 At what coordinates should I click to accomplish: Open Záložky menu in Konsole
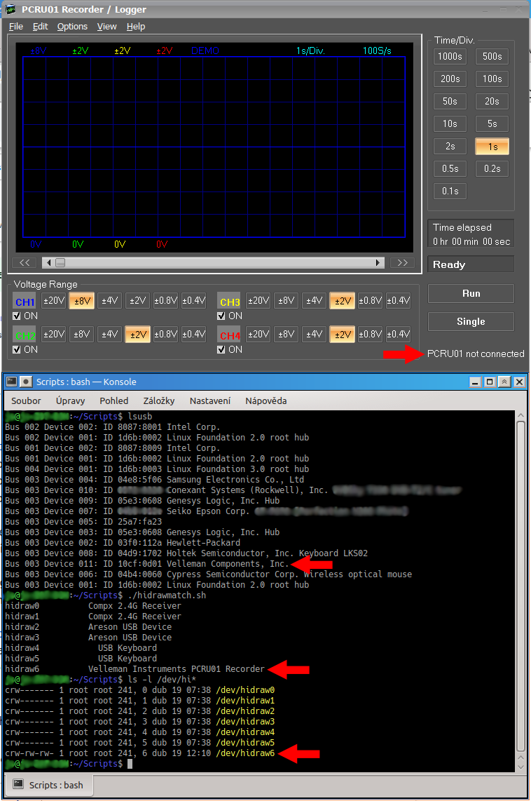click(158, 401)
